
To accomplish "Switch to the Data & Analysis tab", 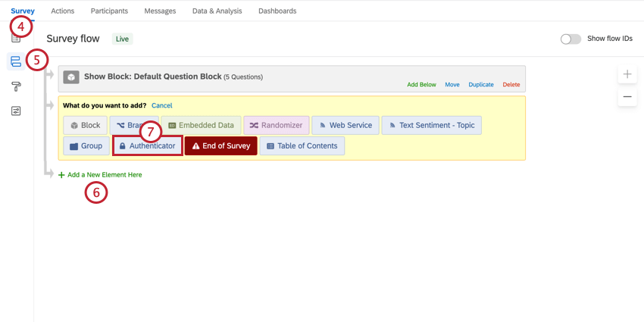I will coord(217,11).
